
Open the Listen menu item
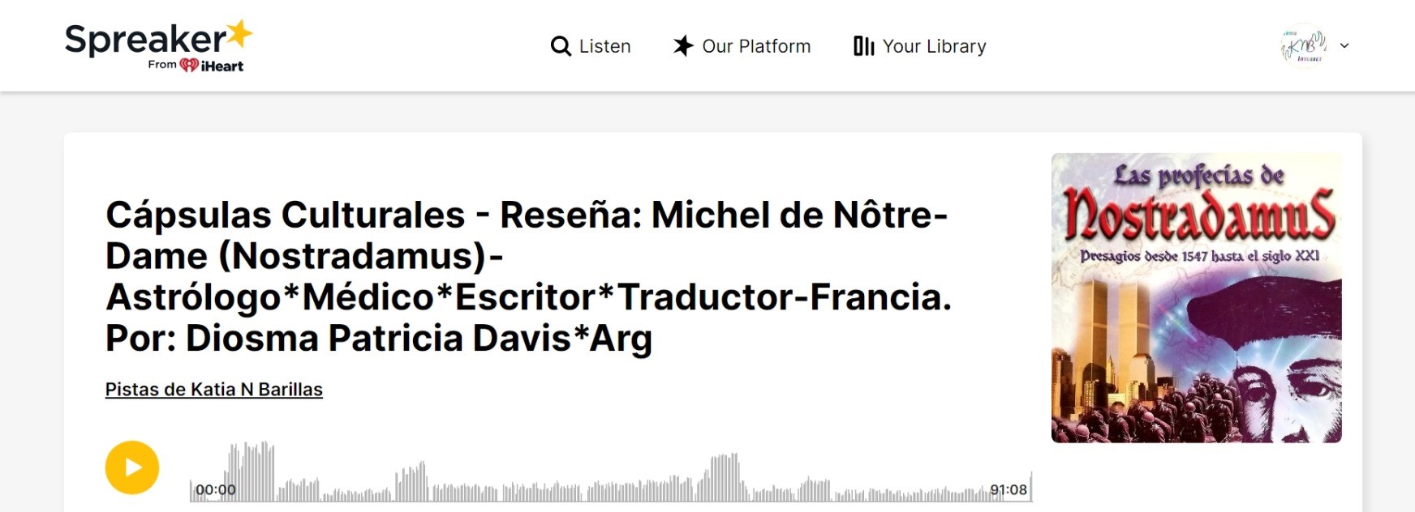click(604, 46)
